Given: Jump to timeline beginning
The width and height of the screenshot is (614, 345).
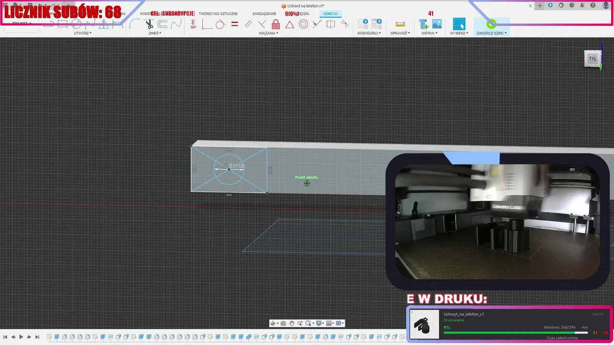Looking at the screenshot, I should [x=5, y=337].
